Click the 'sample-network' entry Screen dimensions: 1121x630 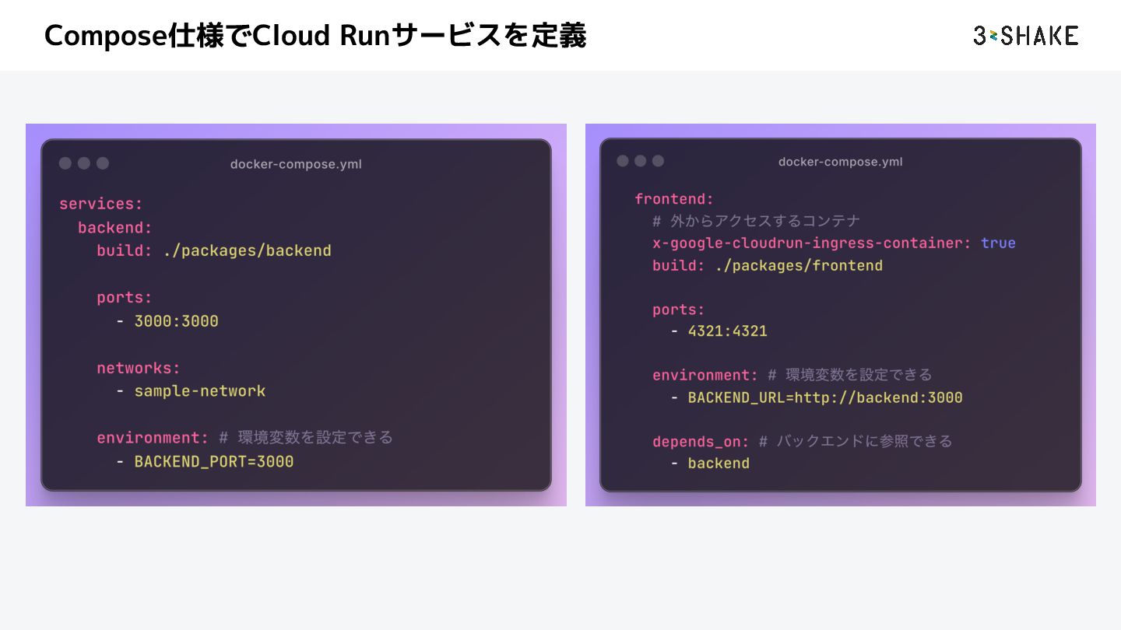(x=200, y=391)
